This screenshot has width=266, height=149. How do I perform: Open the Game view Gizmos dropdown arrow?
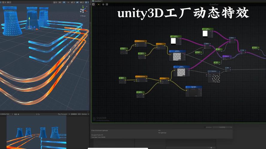pyautogui.click(x=88, y=114)
